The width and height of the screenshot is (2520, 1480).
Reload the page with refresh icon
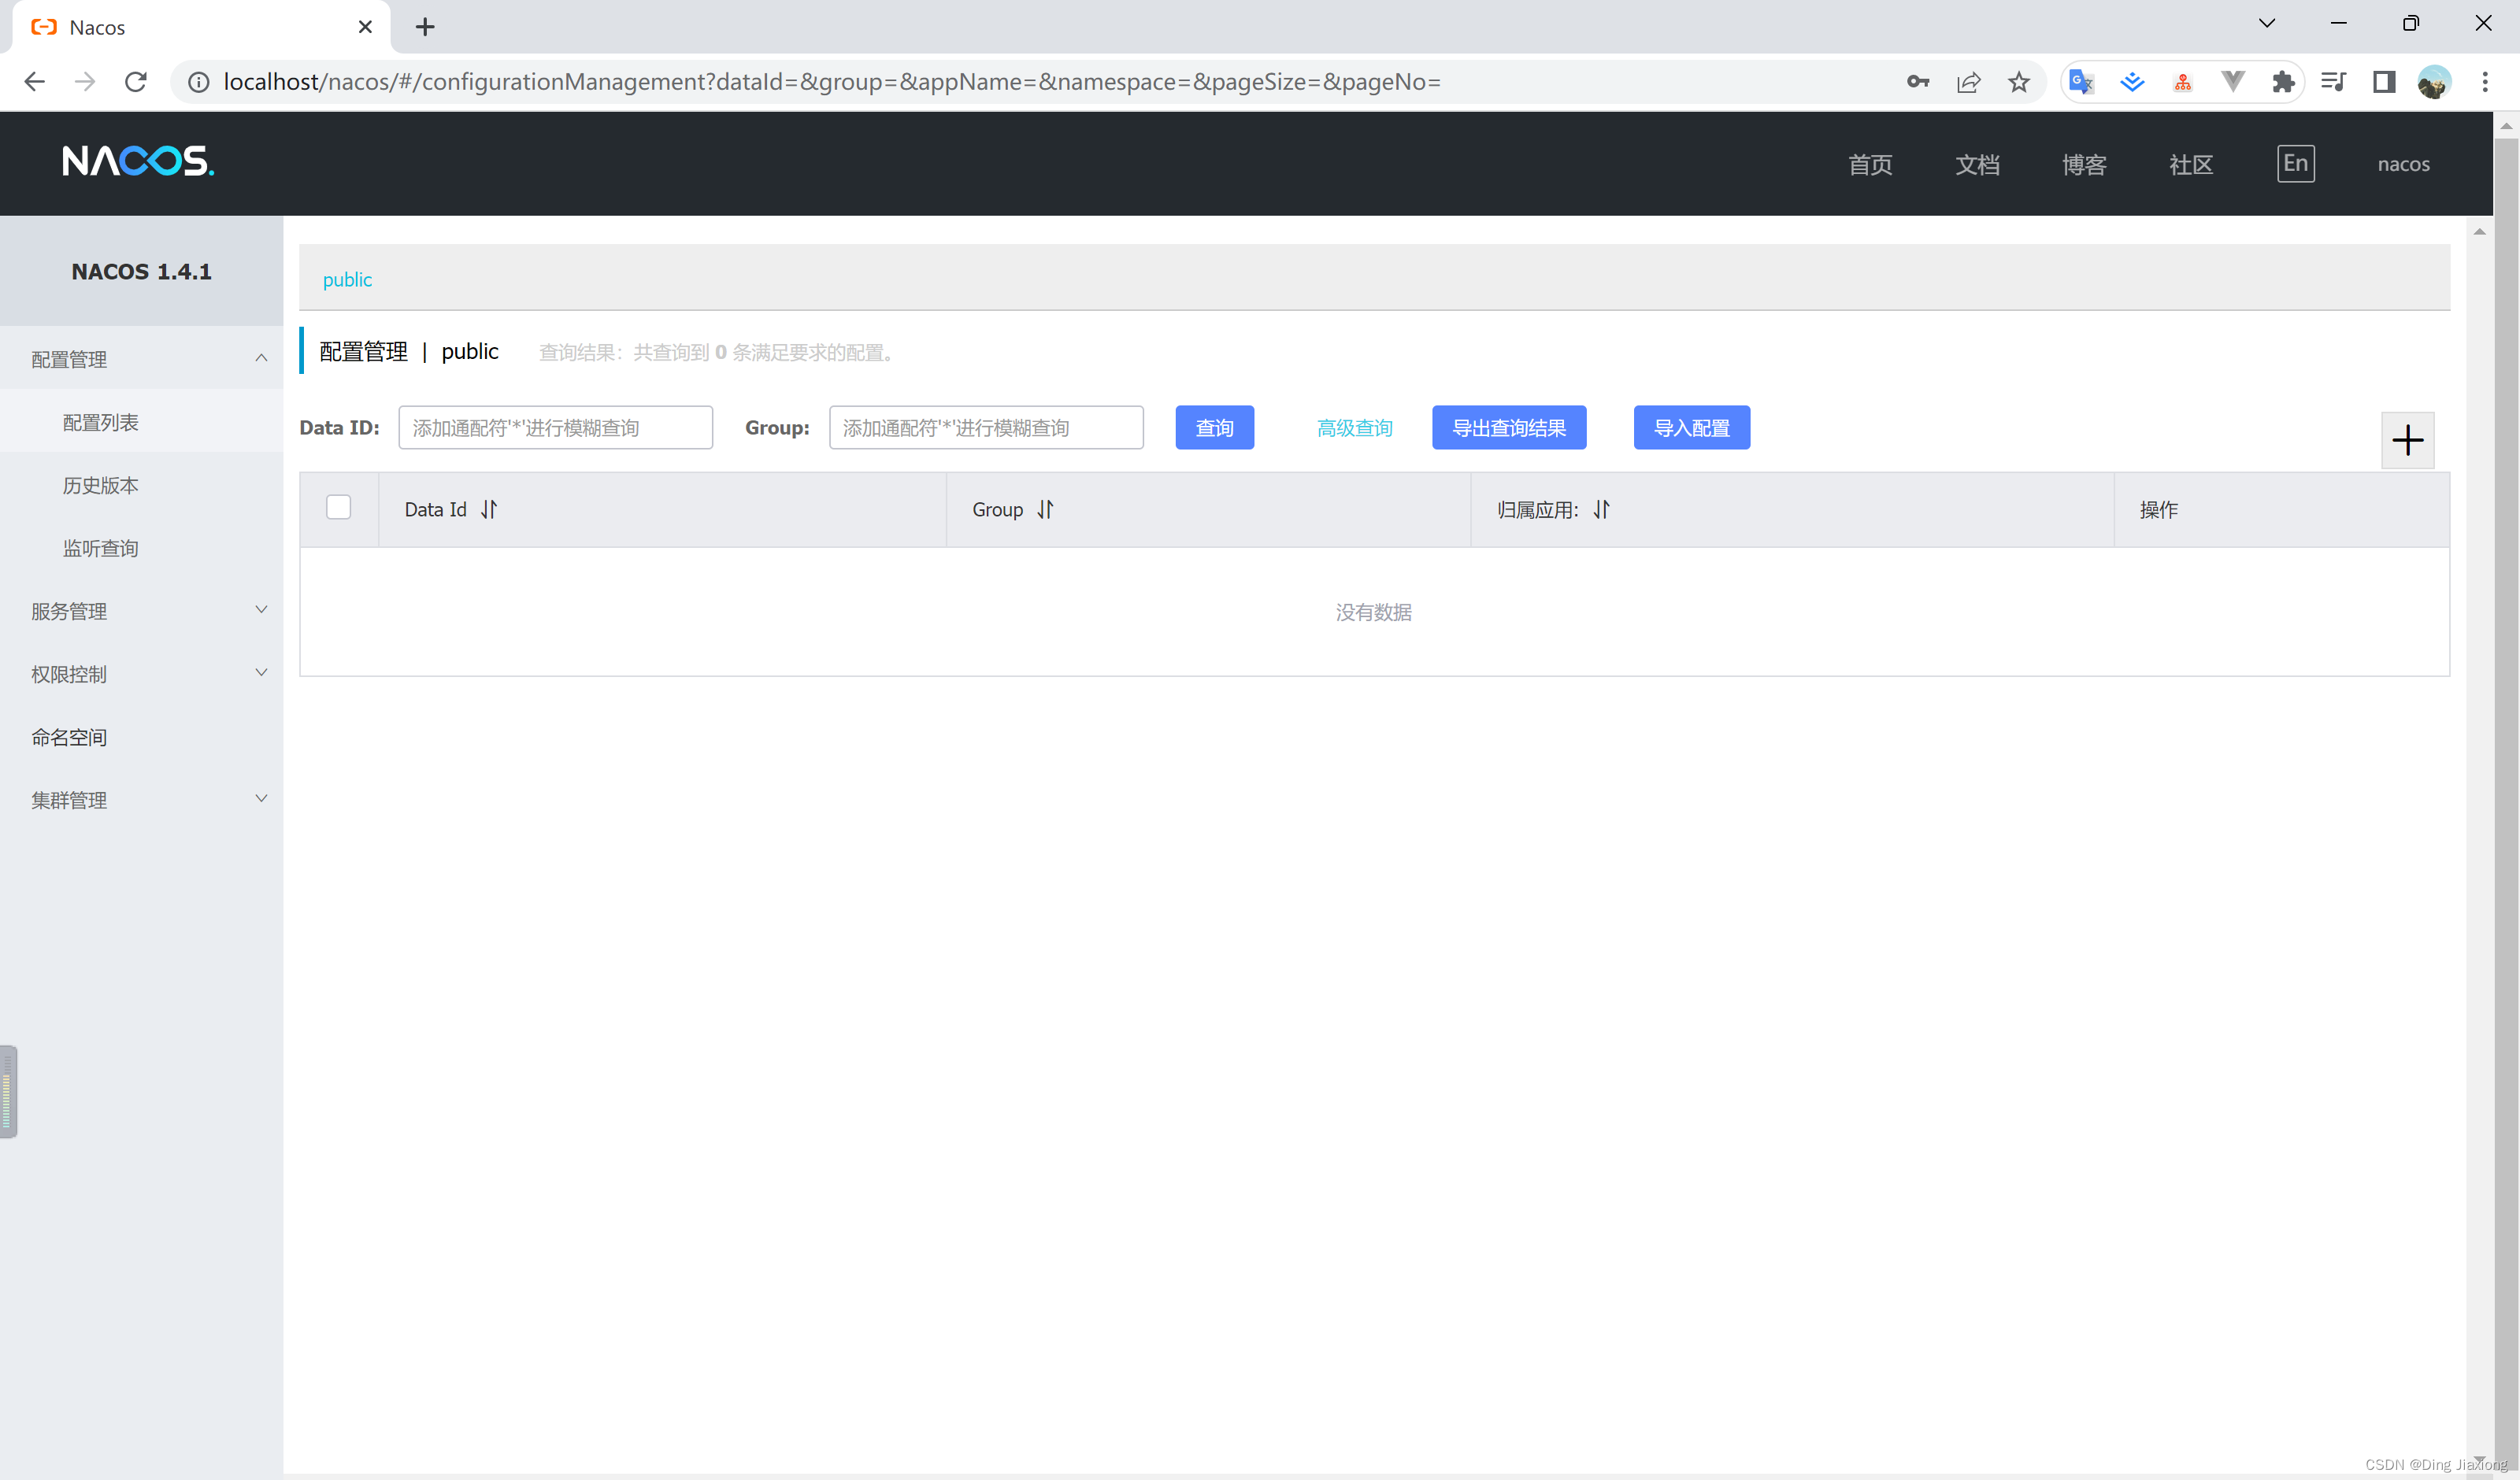pos(136,82)
